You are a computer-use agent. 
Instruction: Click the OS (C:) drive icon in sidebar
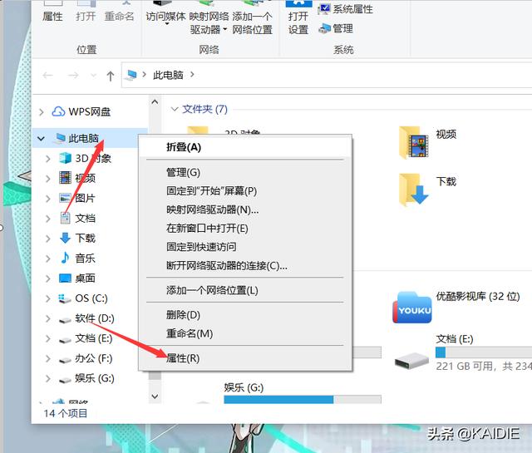point(65,298)
